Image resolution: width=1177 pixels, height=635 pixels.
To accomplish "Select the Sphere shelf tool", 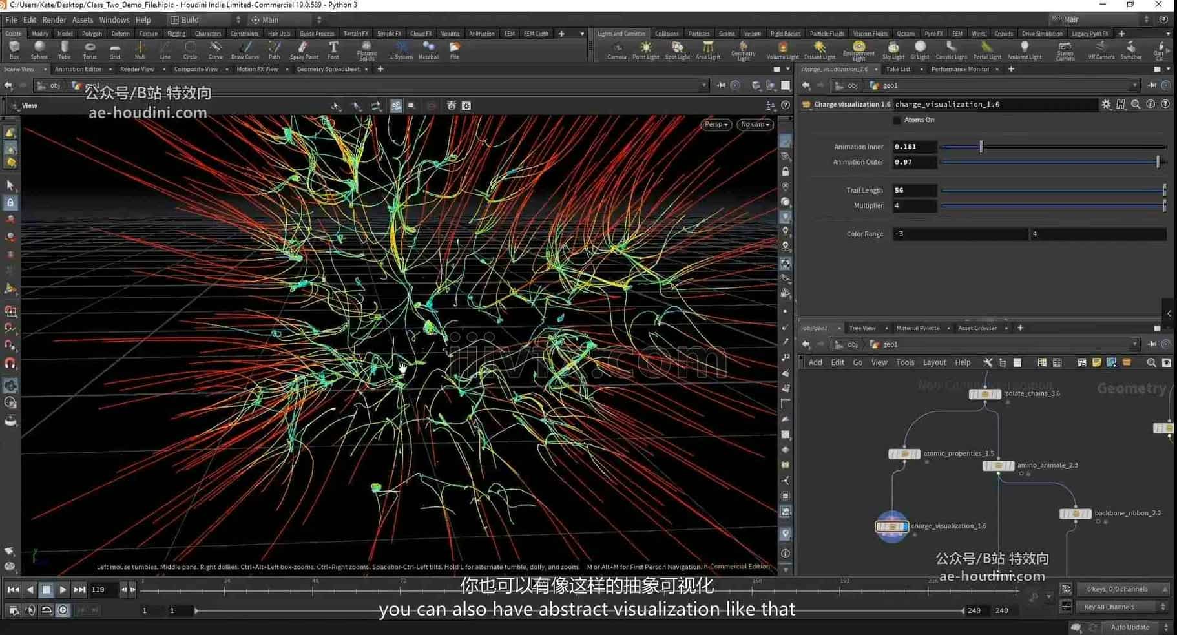I will tap(39, 50).
